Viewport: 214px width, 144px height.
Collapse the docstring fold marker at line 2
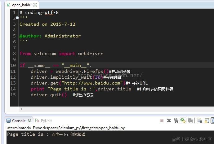point(17,18)
